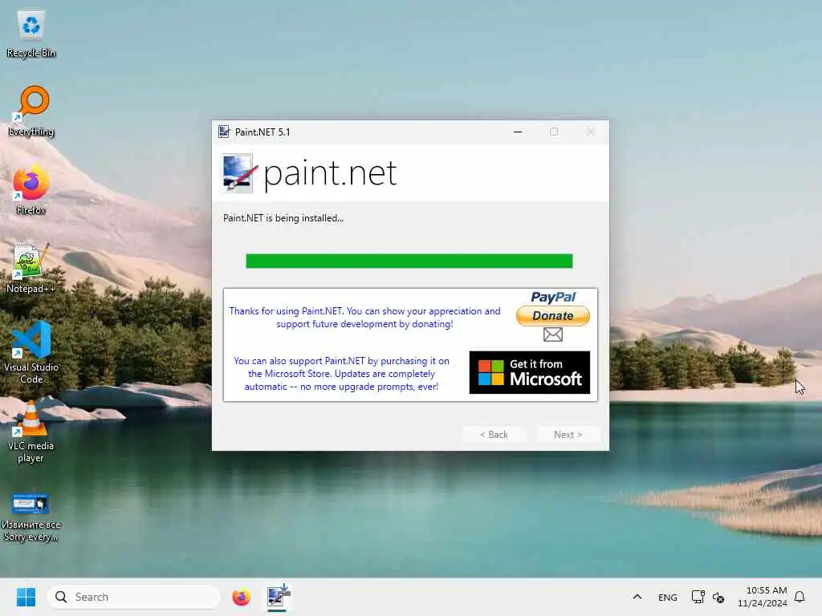Click the Microsoft Store purchase text paragraph

tap(341, 374)
